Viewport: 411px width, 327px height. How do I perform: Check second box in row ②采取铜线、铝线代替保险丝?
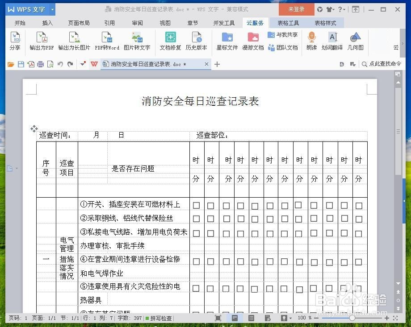tap(211, 219)
